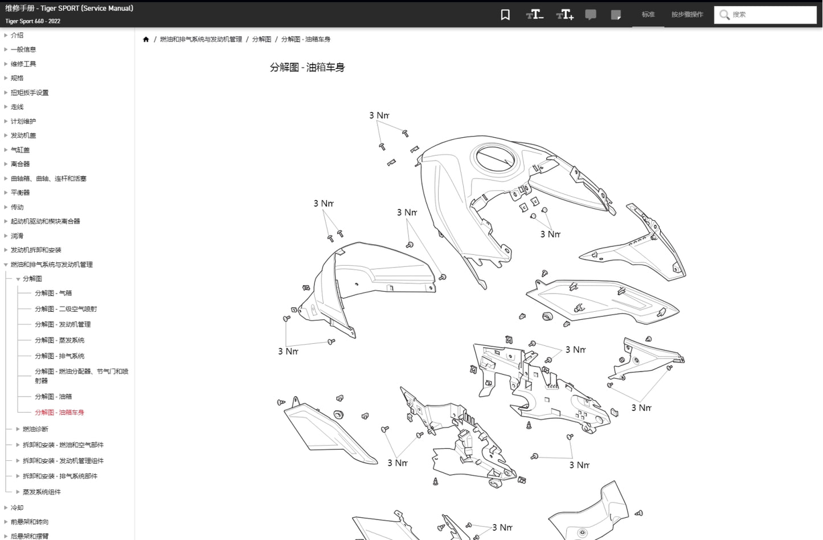The height and width of the screenshot is (540, 823).
Task: Decrease the text size using the T- icon
Action: (534, 15)
